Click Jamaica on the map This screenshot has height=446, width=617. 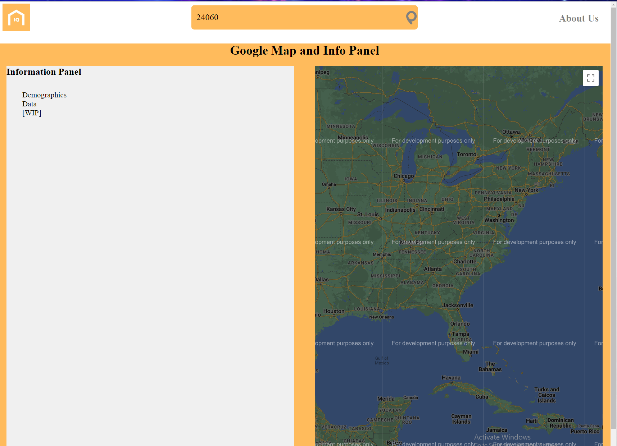tap(496, 430)
